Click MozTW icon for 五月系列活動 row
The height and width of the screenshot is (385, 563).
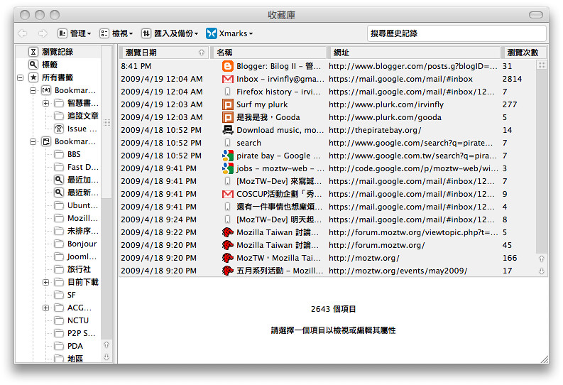[x=228, y=271]
